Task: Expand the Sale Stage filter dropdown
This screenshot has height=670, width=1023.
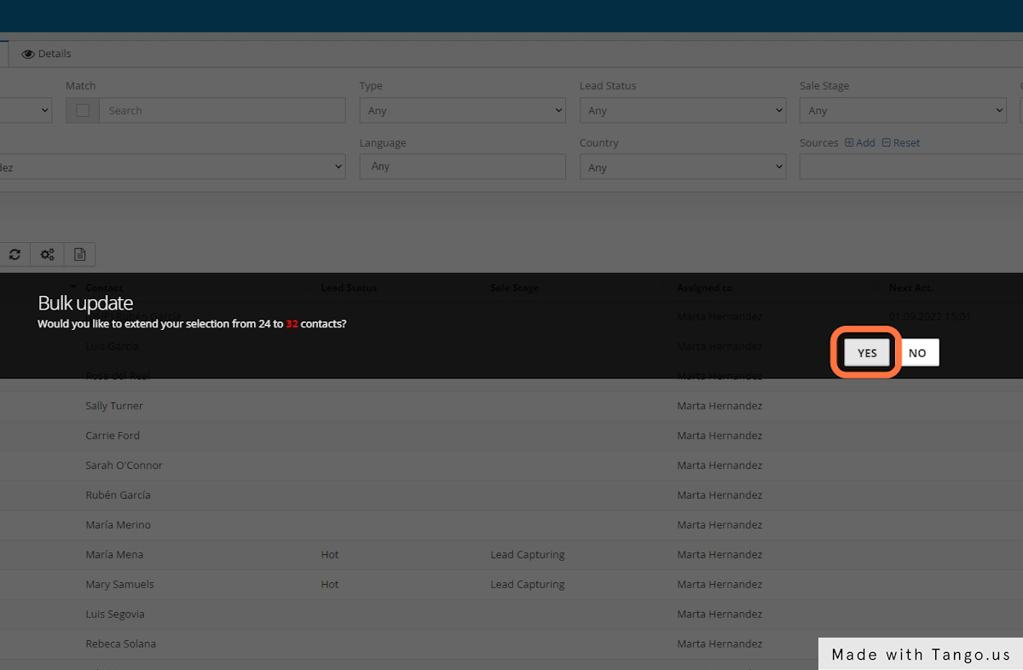Action: pyautogui.click(x=902, y=110)
